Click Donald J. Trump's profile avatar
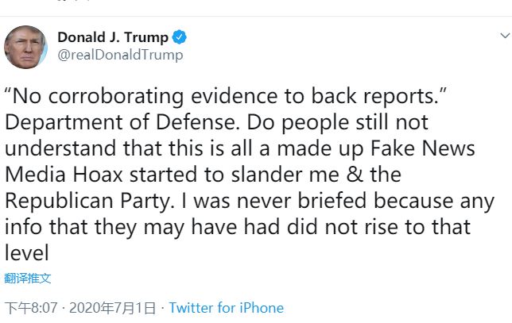This screenshot has width=512, height=323. [x=26, y=47]
